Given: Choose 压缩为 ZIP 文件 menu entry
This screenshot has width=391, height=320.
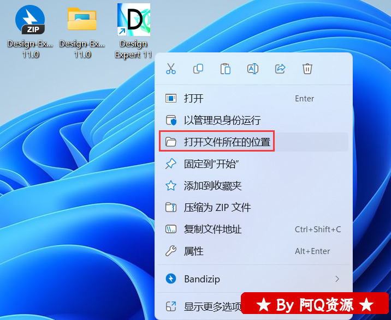Looking at the screenshot, I should [253, 207].
